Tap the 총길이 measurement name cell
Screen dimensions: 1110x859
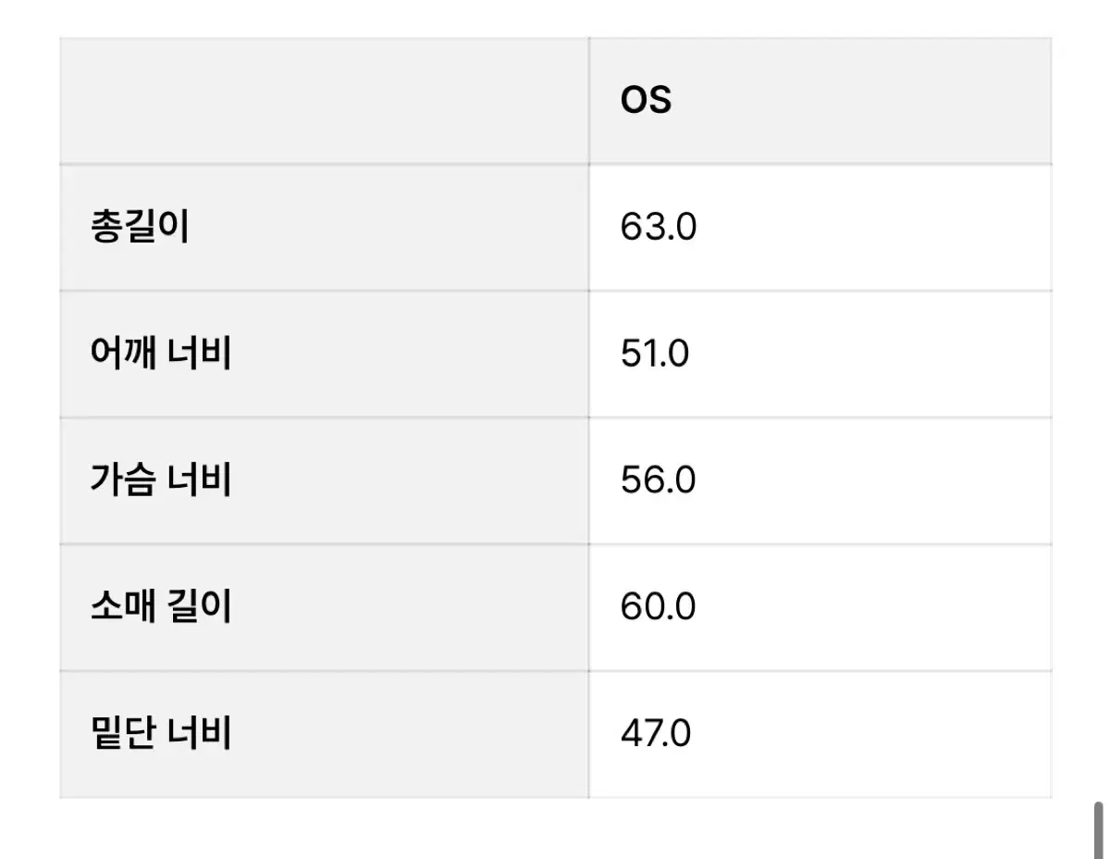point(324,228)
